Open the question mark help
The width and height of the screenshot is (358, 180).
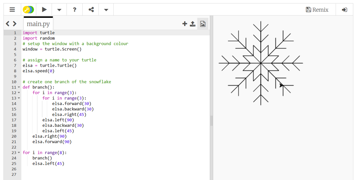(x=75, y=10)
